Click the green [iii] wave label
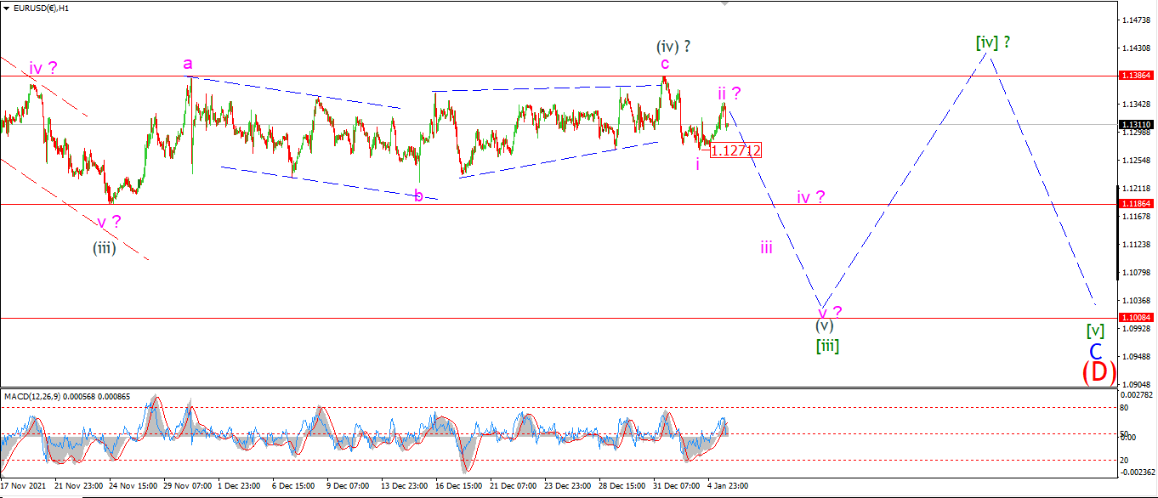Viewport: 1158px width, 498px height. [826, 345]
